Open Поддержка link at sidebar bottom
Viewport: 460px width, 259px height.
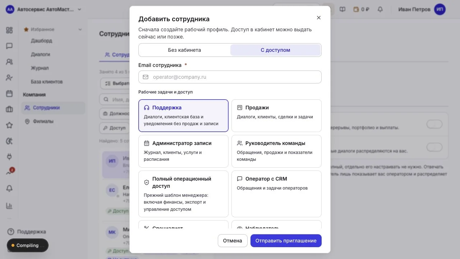27,232
